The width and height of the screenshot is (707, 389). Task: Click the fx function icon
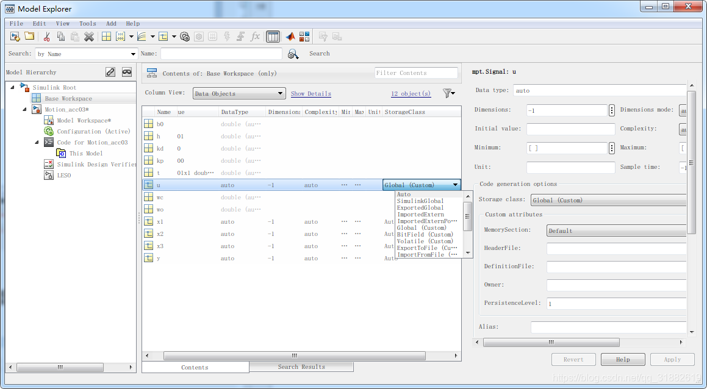pyautogui.click(x=255, y=37)
